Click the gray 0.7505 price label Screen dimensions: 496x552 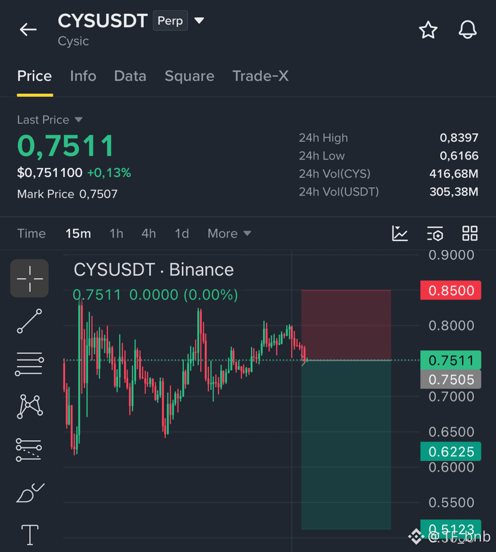451,380
